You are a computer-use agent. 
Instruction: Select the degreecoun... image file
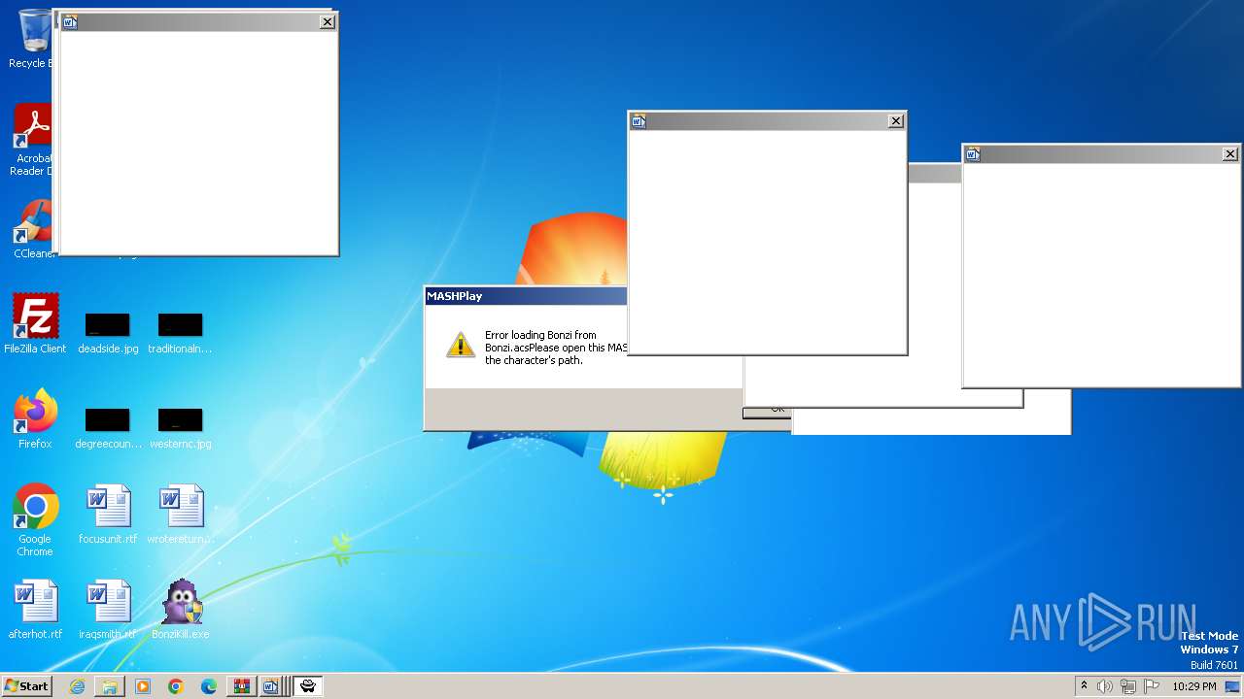108,428
